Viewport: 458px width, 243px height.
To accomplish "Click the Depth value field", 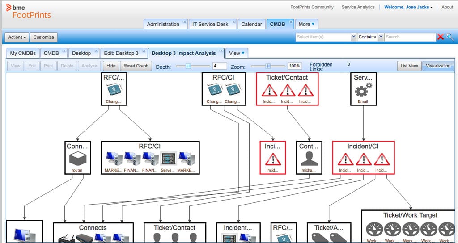I will (x=220, y=66).
